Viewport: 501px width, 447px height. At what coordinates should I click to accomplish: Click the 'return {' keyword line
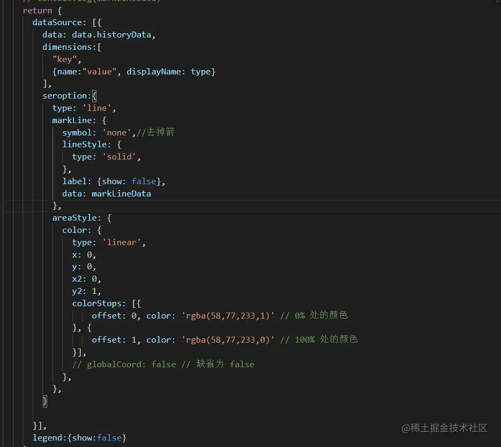(x=42, y=11)
